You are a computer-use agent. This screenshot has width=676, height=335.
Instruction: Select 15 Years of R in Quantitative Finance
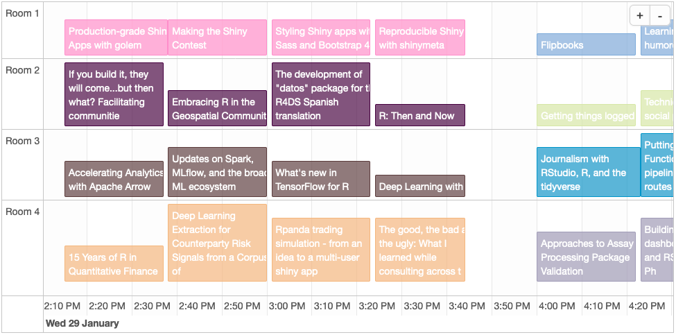tap(114, 264)
